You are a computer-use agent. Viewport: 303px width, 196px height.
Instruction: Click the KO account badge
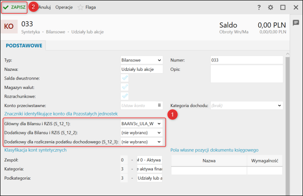pos(9,27)
